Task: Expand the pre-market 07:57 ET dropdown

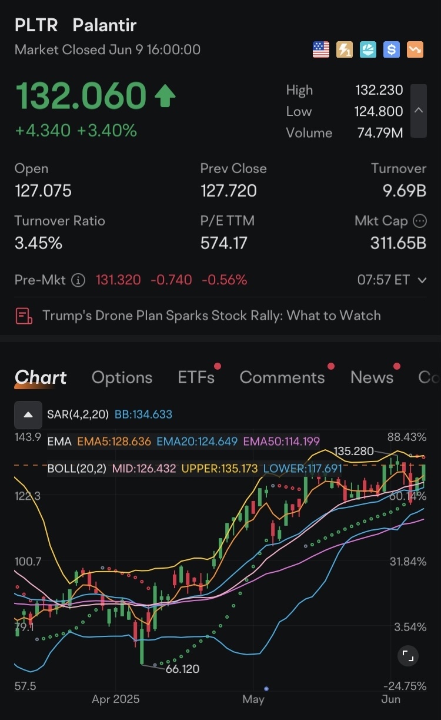Action: 422,280
